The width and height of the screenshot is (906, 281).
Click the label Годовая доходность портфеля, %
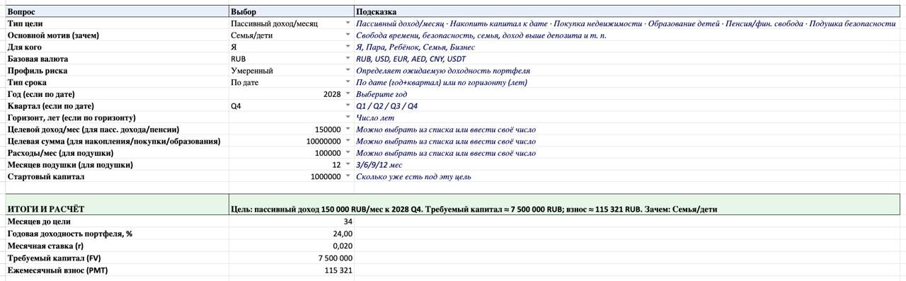click(70, 234)
